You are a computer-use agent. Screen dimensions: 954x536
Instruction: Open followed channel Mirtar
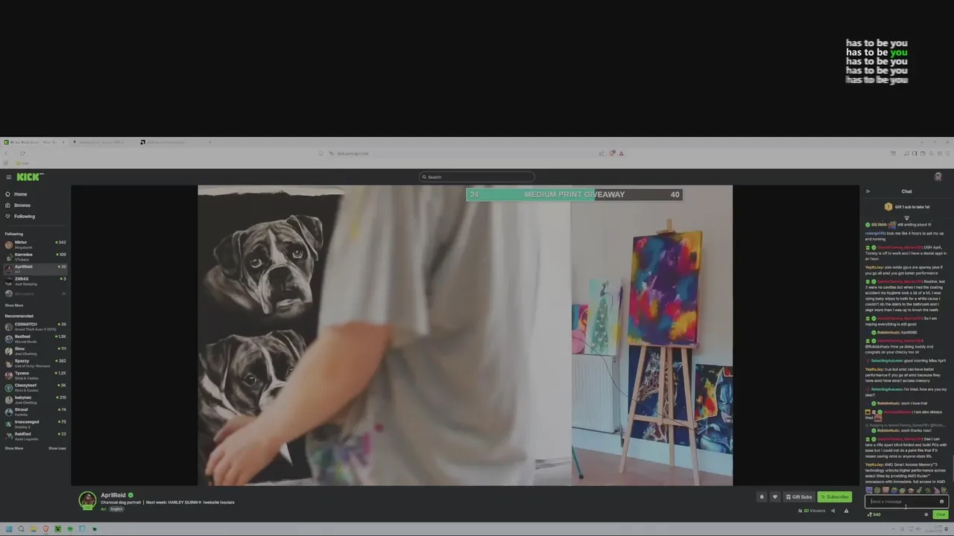click(35, 244)
